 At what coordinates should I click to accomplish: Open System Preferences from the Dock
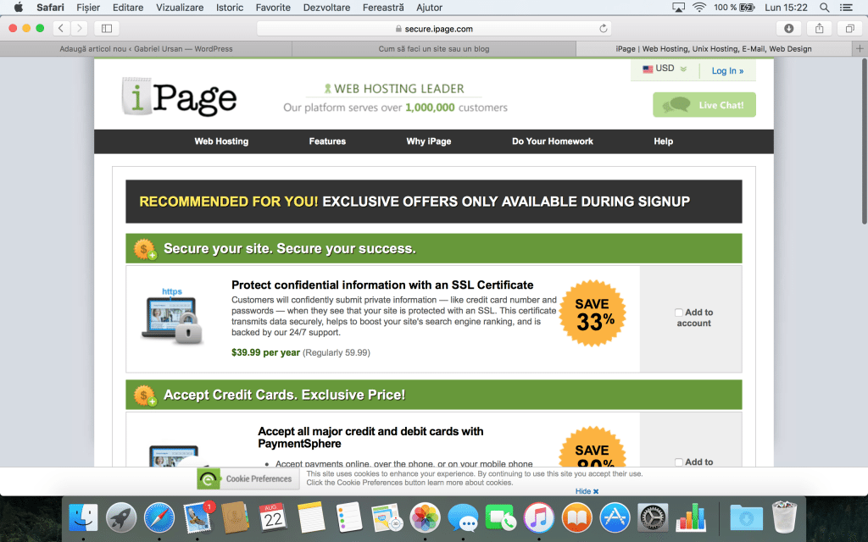tap(654, 518)
